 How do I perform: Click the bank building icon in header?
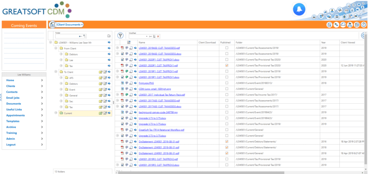[x=337, y=17]
